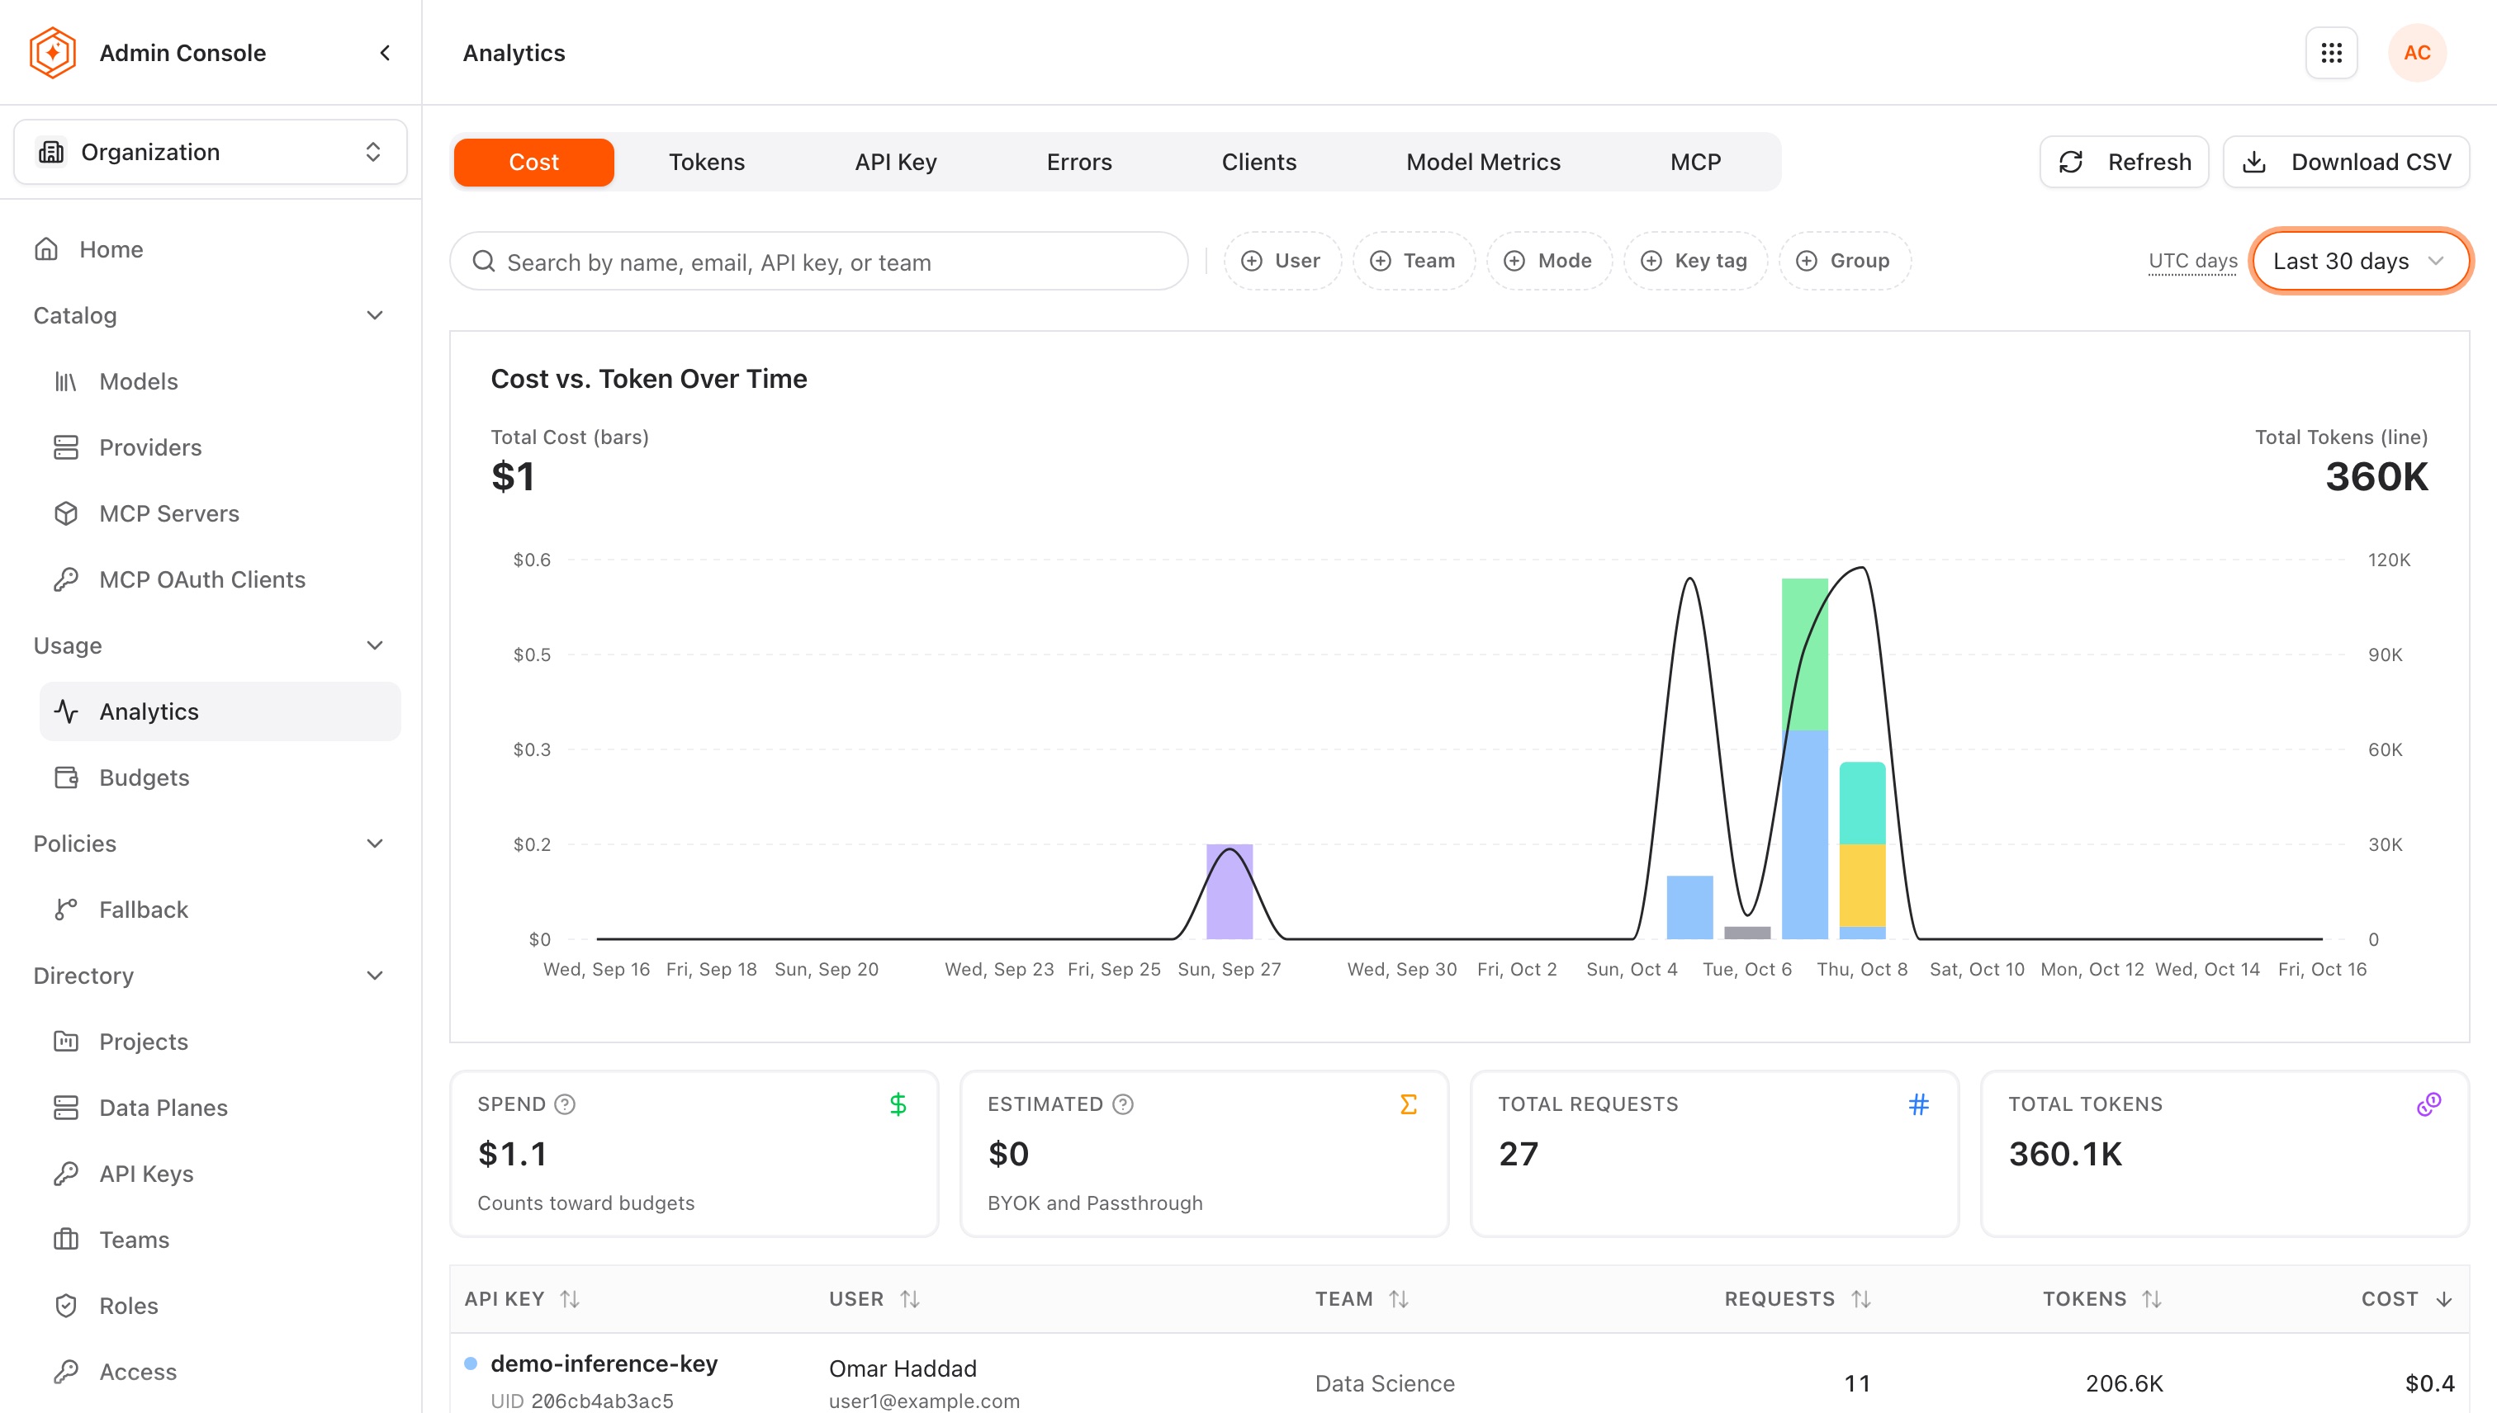This screenshot has height=1413, width=2497.
Task: Open Models in the Catalog section
Action: point(220,381)
